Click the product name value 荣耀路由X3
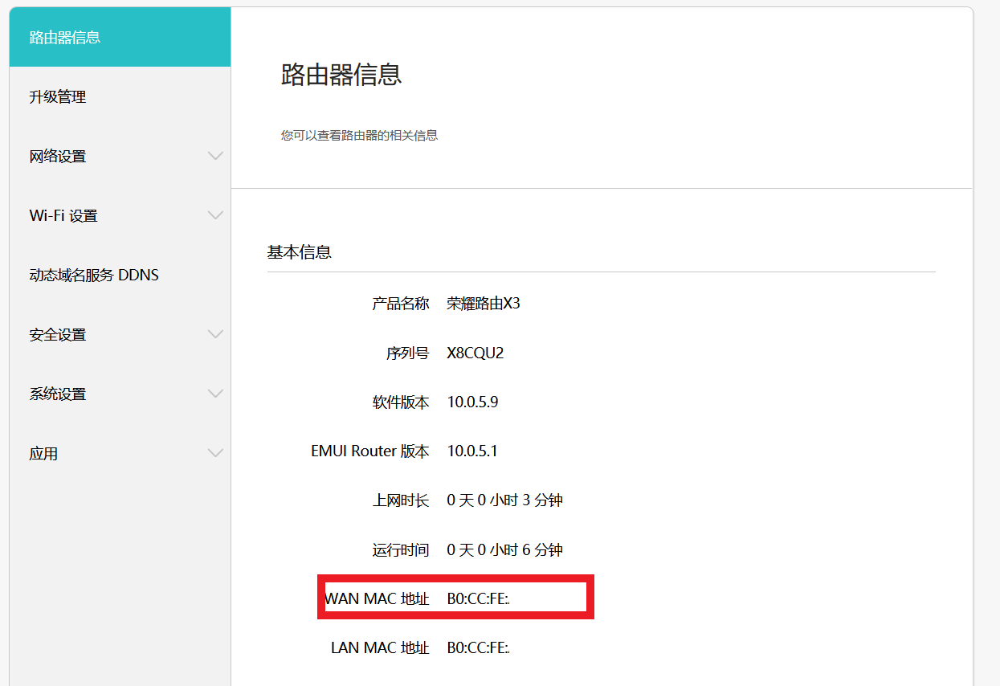Screen dimensions: 1000x686 pos(484,304)
